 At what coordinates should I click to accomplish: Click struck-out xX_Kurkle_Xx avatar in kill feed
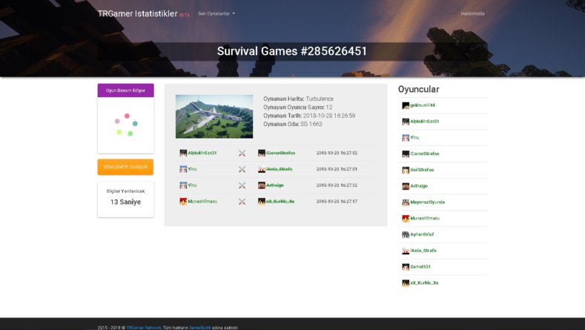tap(262, 201)
